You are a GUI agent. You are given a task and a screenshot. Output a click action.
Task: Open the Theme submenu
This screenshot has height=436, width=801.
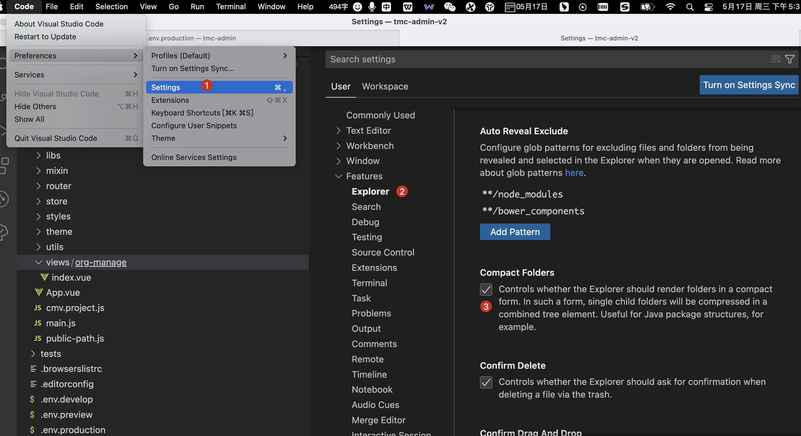pyautogui.click(x=219, y=138)
